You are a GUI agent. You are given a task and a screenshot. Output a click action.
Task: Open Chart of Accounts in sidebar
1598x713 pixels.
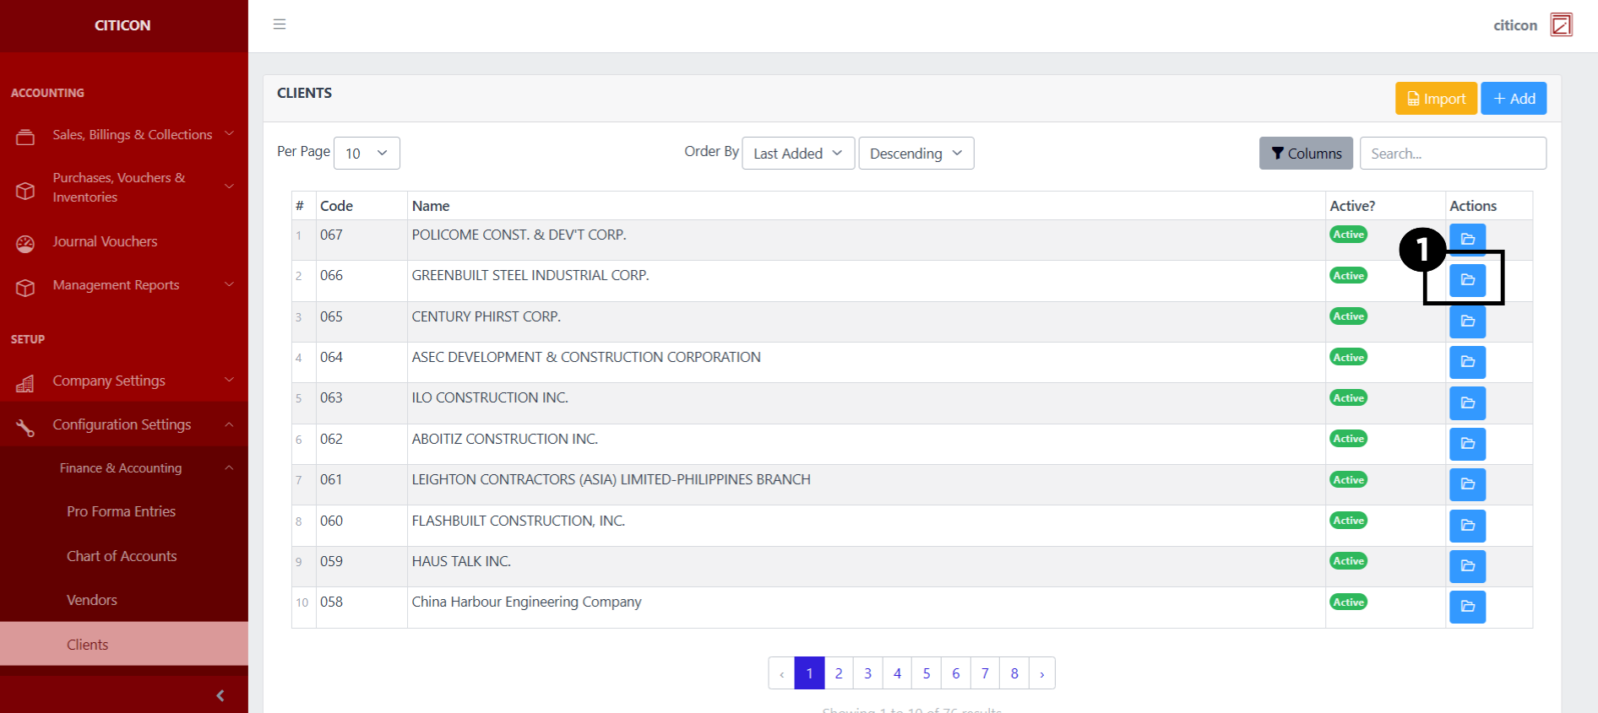pyautogui.click(x=122, y=556)
